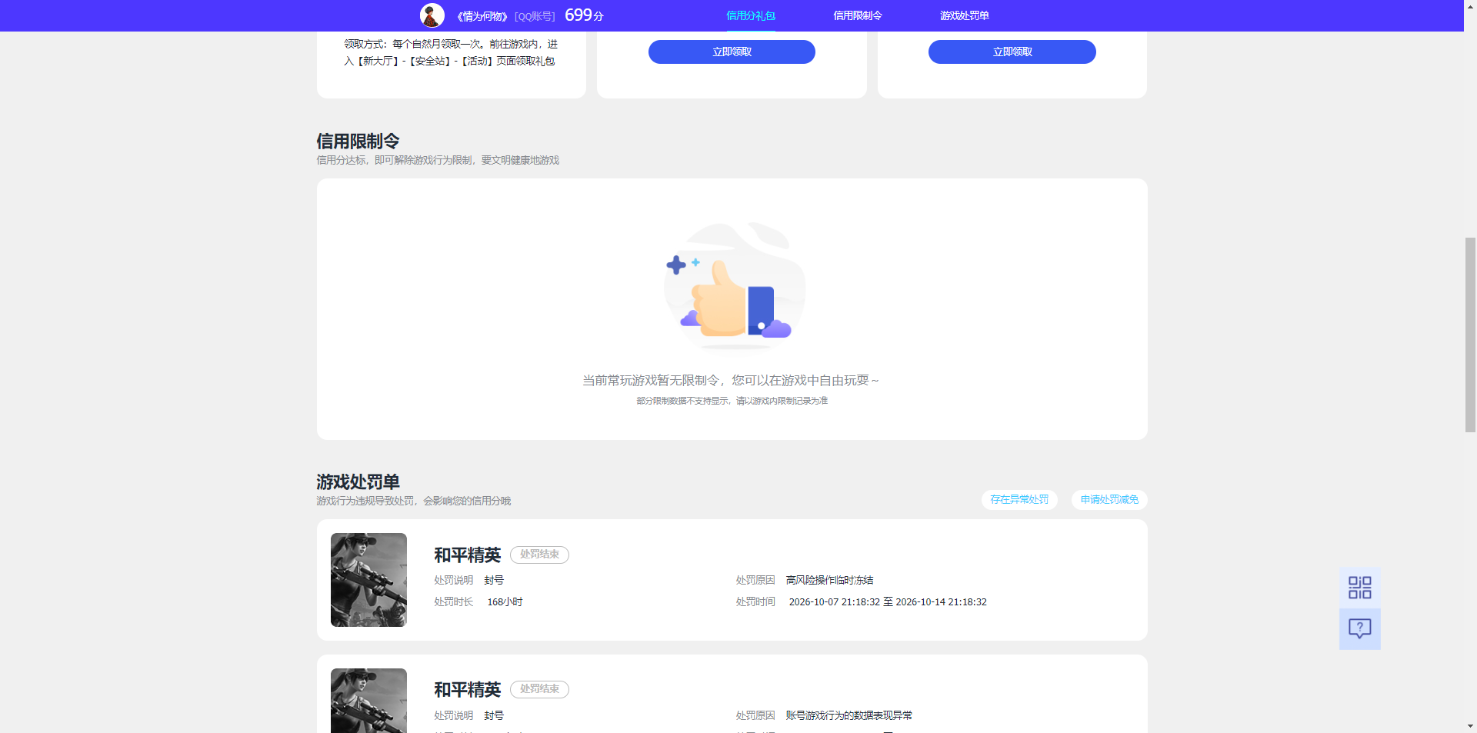Switch to 信用分礼包 tab
The image size is (1477, 733).
(750, 15)
